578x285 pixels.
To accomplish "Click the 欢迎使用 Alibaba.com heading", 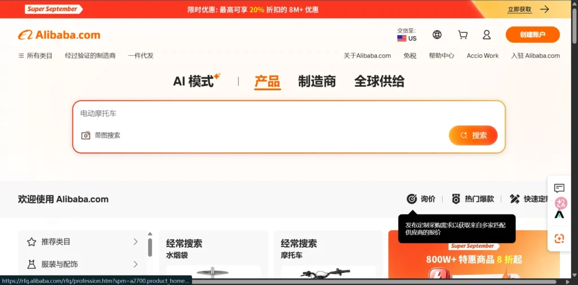I will [x=63, y=199].
